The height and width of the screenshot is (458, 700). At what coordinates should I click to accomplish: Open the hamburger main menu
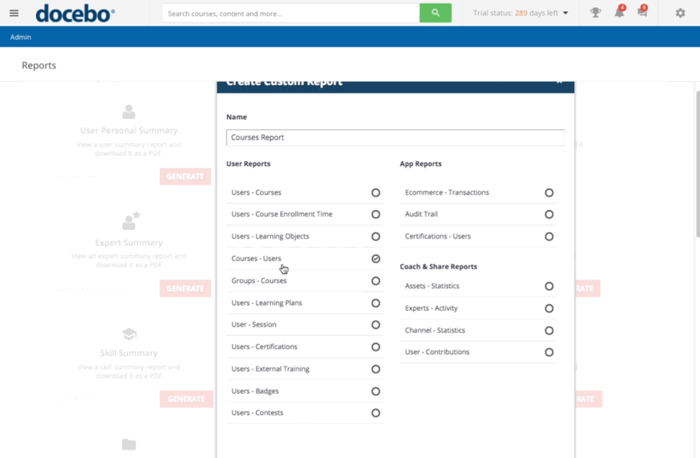point(14,13)
